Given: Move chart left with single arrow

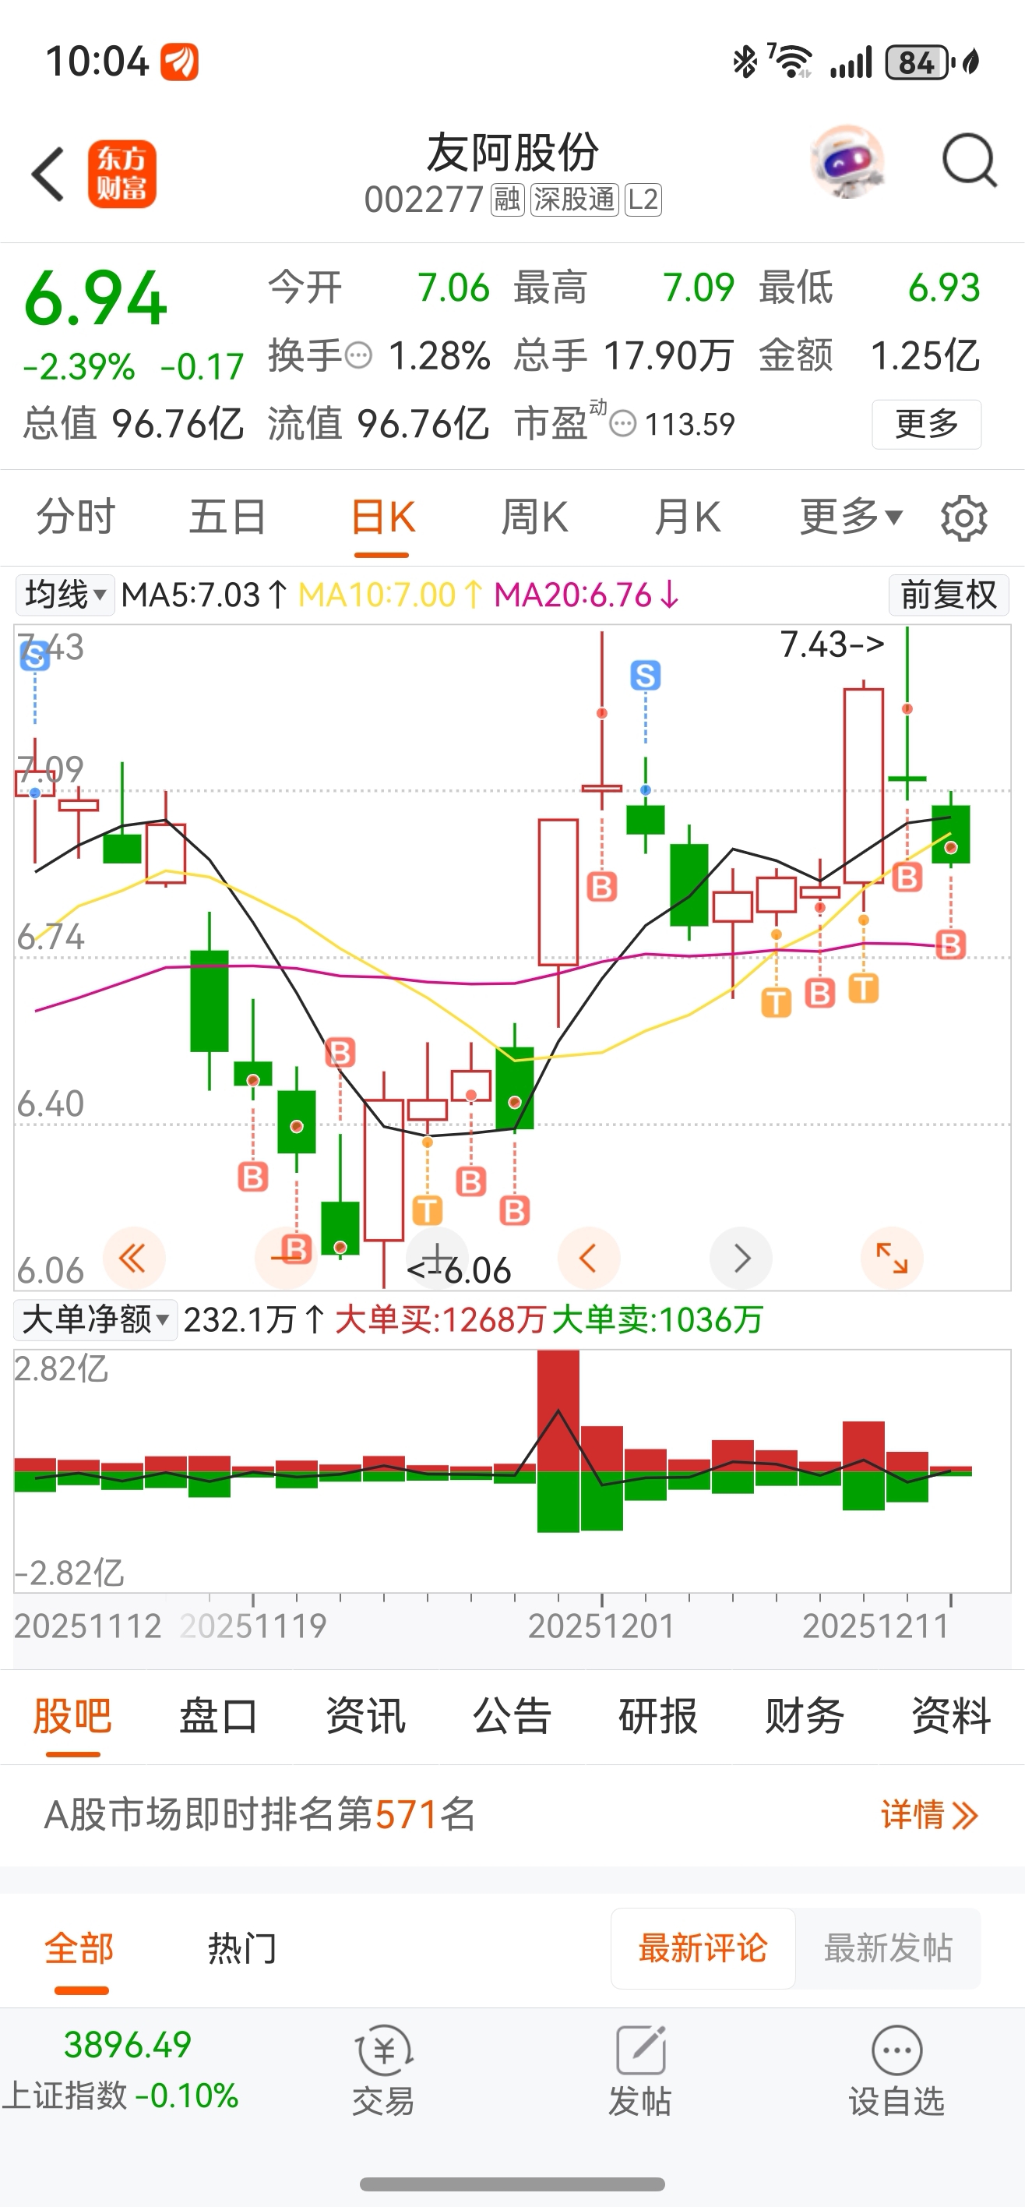Looking at the screenshot, I should tap(588, 1259).
